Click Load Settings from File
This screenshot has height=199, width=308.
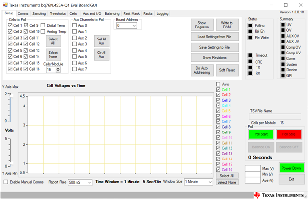point(215,37)
